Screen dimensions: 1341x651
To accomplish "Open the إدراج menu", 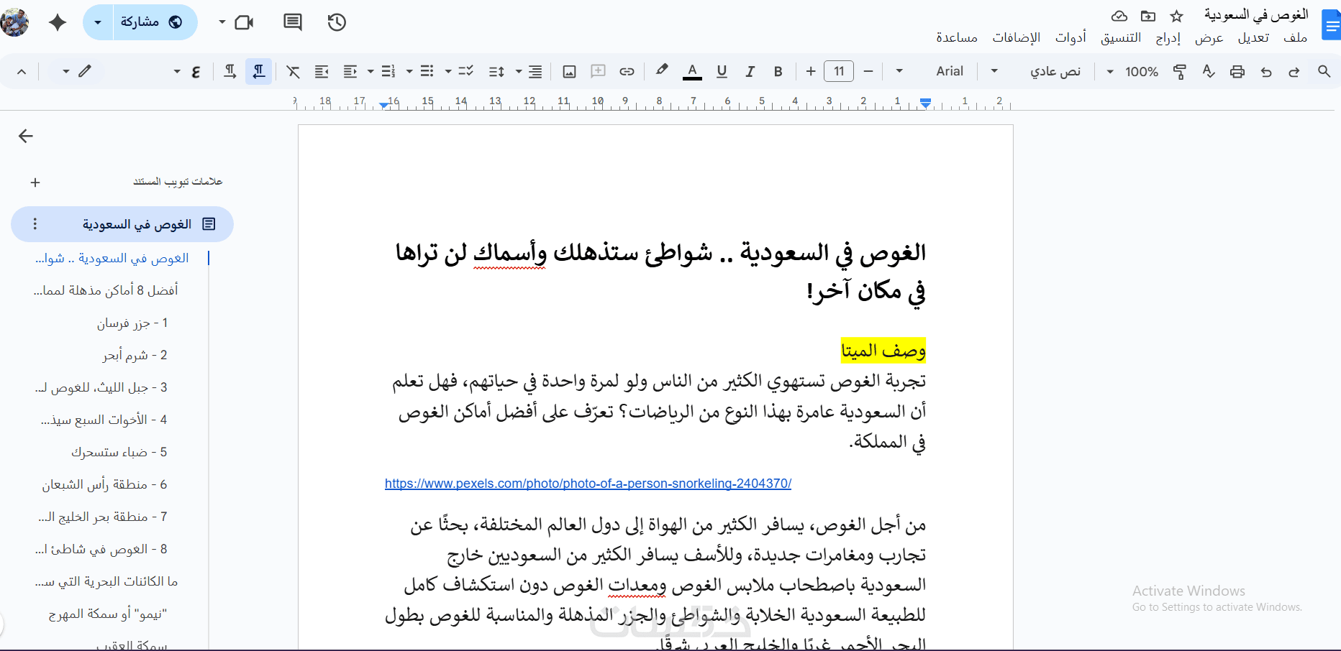I will (1168, 38).
